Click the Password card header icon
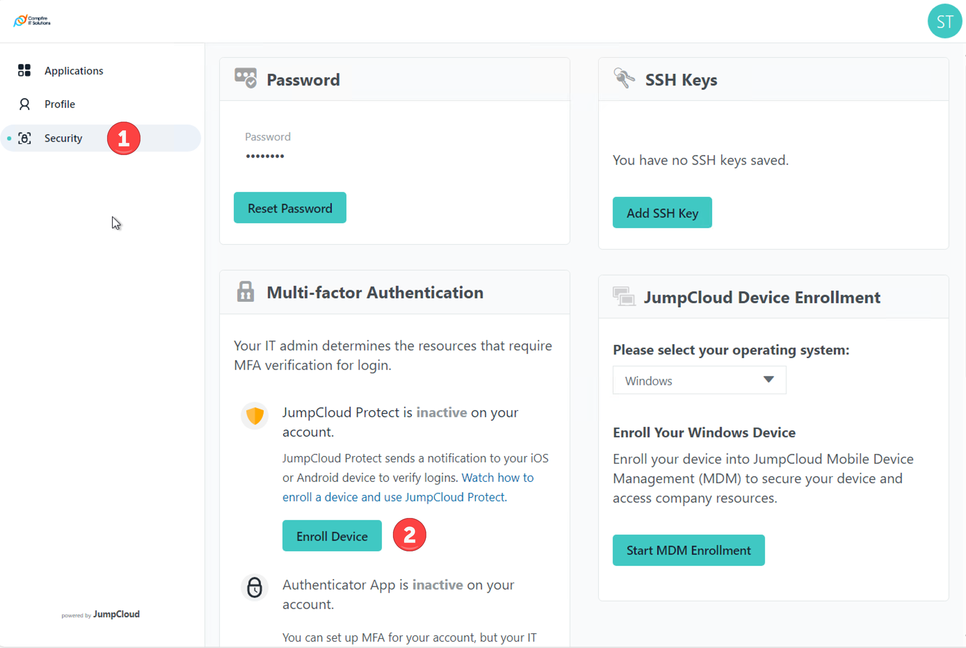This screenshot has height=648, width=966. tap(245, 78)
